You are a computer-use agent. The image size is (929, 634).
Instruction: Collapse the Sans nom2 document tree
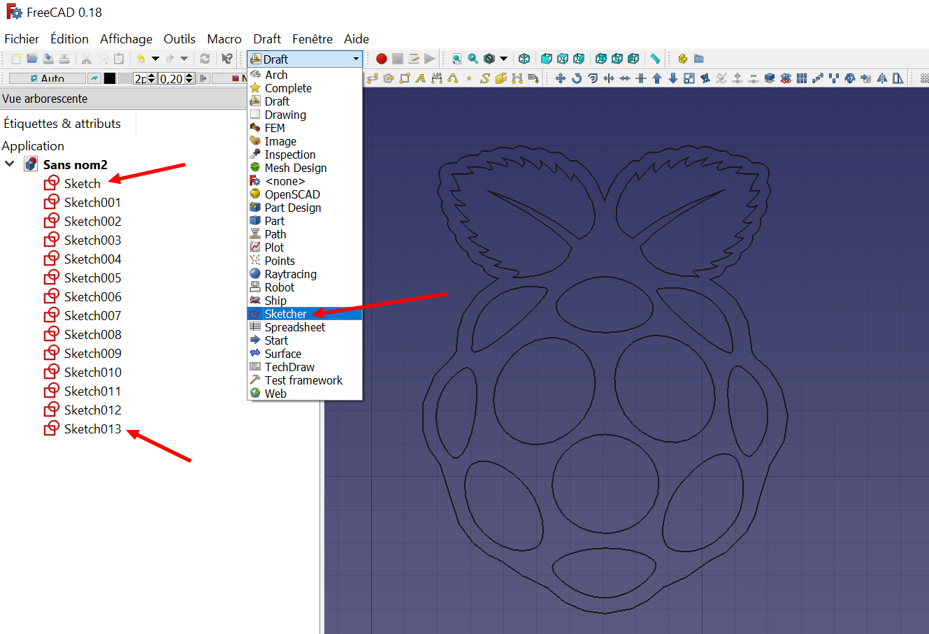(10, 164)
